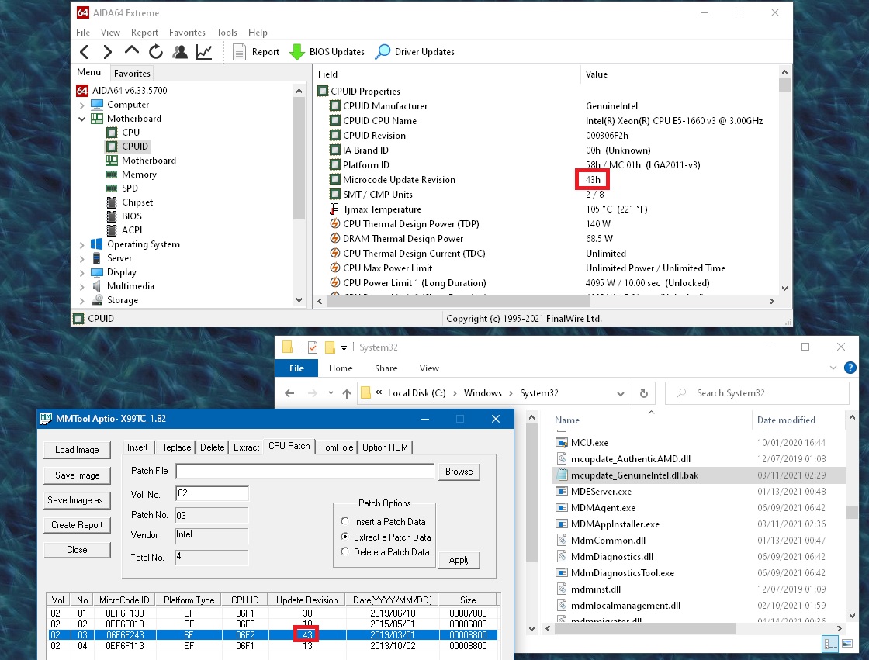Image resolution: width=869 pixels, height=660 pixels.
Task: Open AIDA64 Report menu
Action: coord(144,32)
